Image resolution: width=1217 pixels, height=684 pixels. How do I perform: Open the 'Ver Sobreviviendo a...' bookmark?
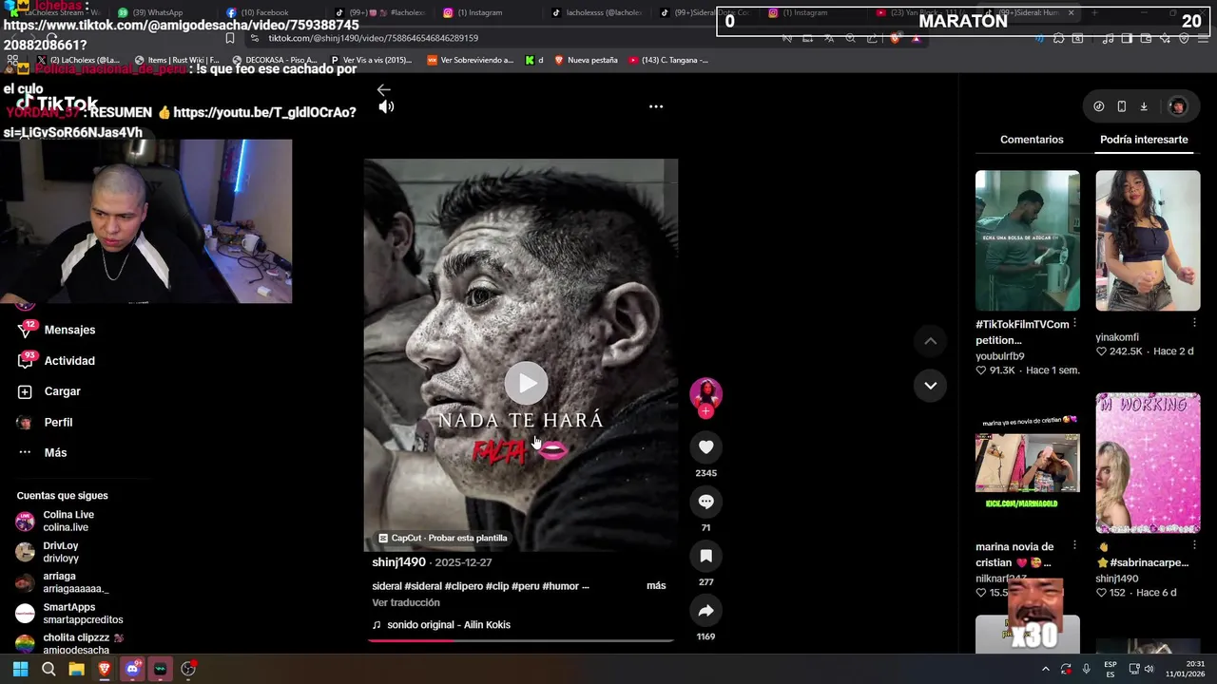(471, 60)
